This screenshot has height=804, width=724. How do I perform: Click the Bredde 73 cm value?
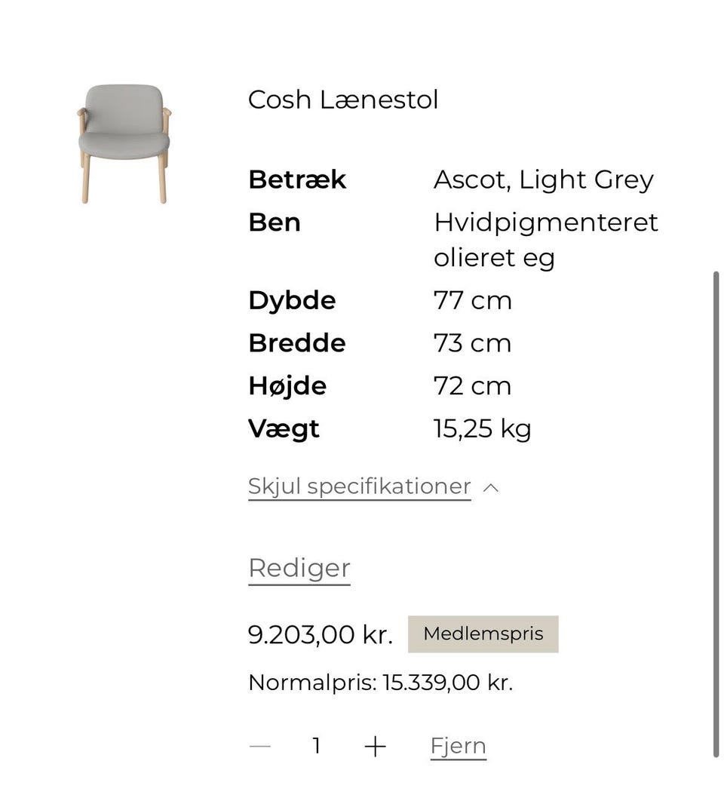[x=472, y=343]
